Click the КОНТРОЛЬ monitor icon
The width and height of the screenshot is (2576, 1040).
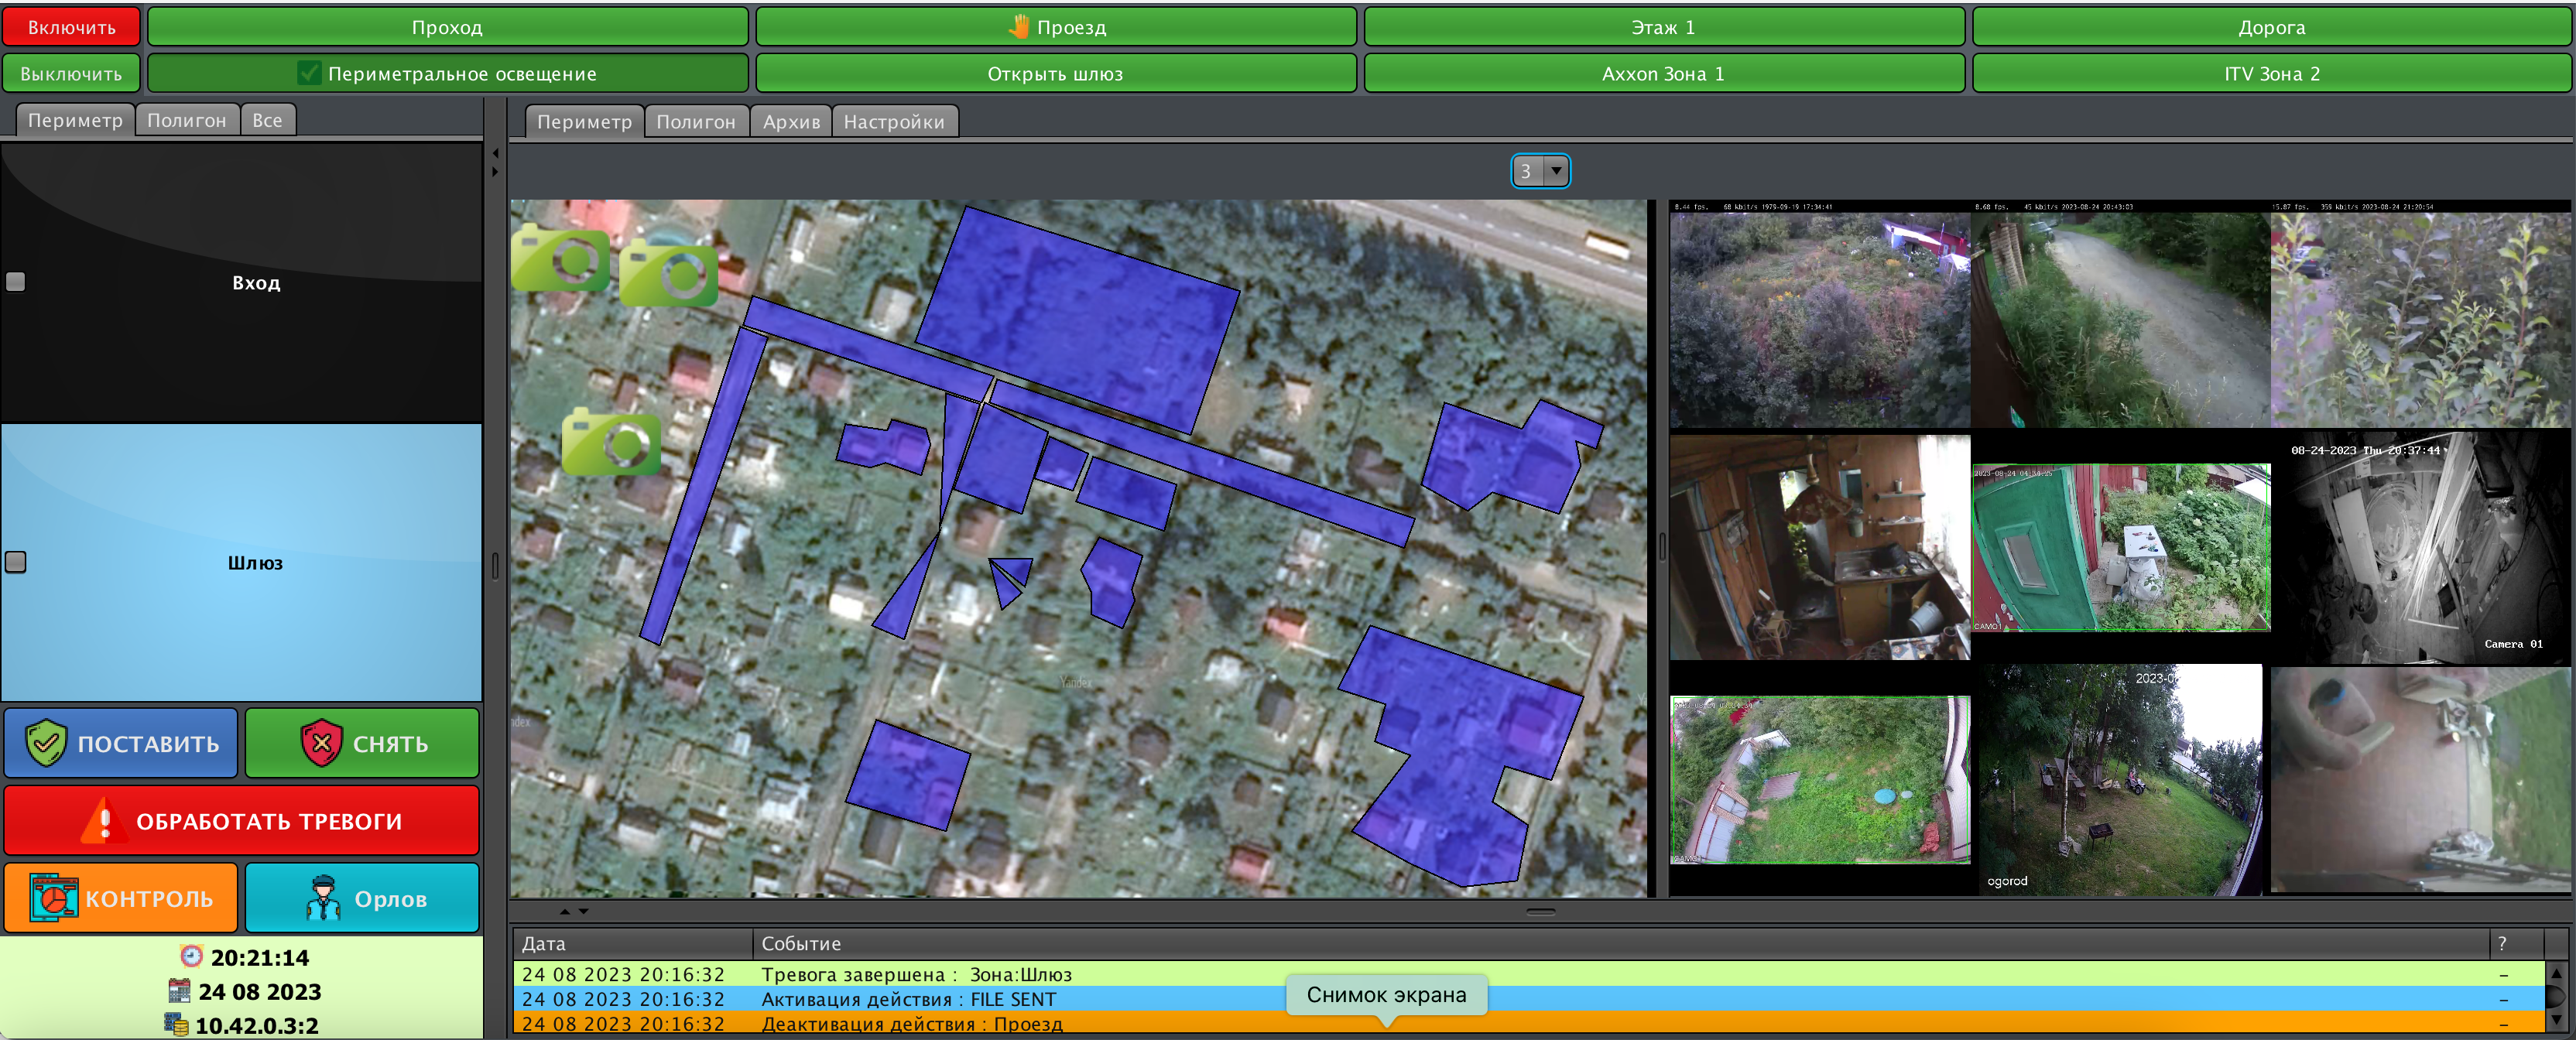coord(53,898)
